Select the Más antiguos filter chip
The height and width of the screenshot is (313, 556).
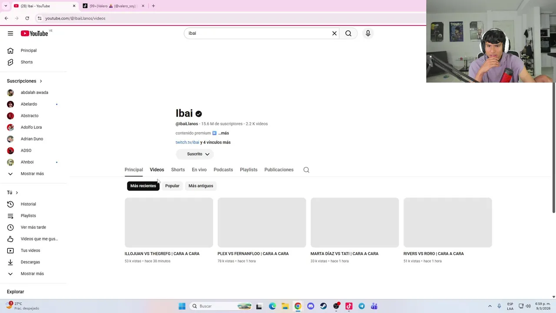pyautogui.click(x=201, y=186)
